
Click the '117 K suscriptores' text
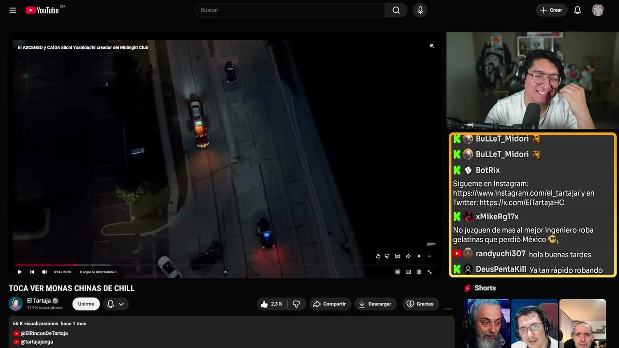click(45, 308)
